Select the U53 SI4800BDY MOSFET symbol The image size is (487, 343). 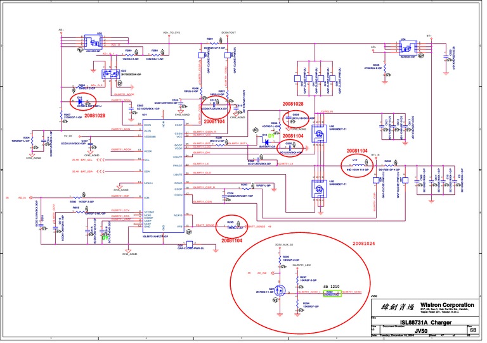tap(319, 134)
